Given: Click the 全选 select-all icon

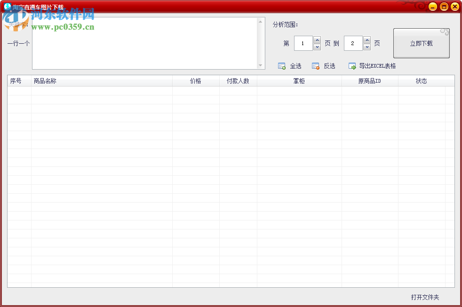Looking at the screenshot, I should [x=282, y=66].
